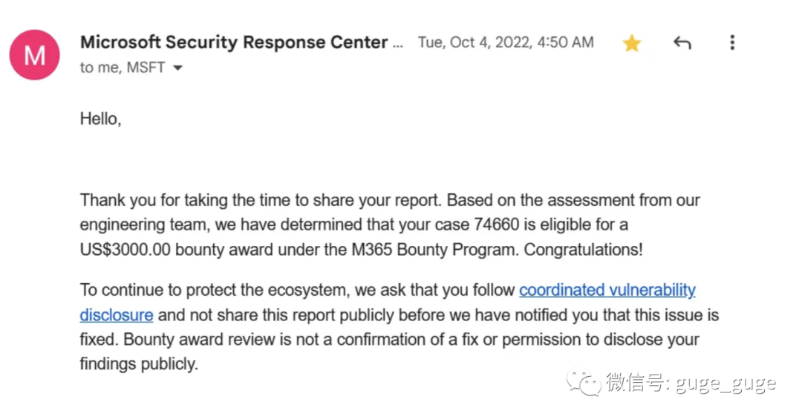Click the pink M sender avatar
The image size is (802, 420).
[34, 55]
